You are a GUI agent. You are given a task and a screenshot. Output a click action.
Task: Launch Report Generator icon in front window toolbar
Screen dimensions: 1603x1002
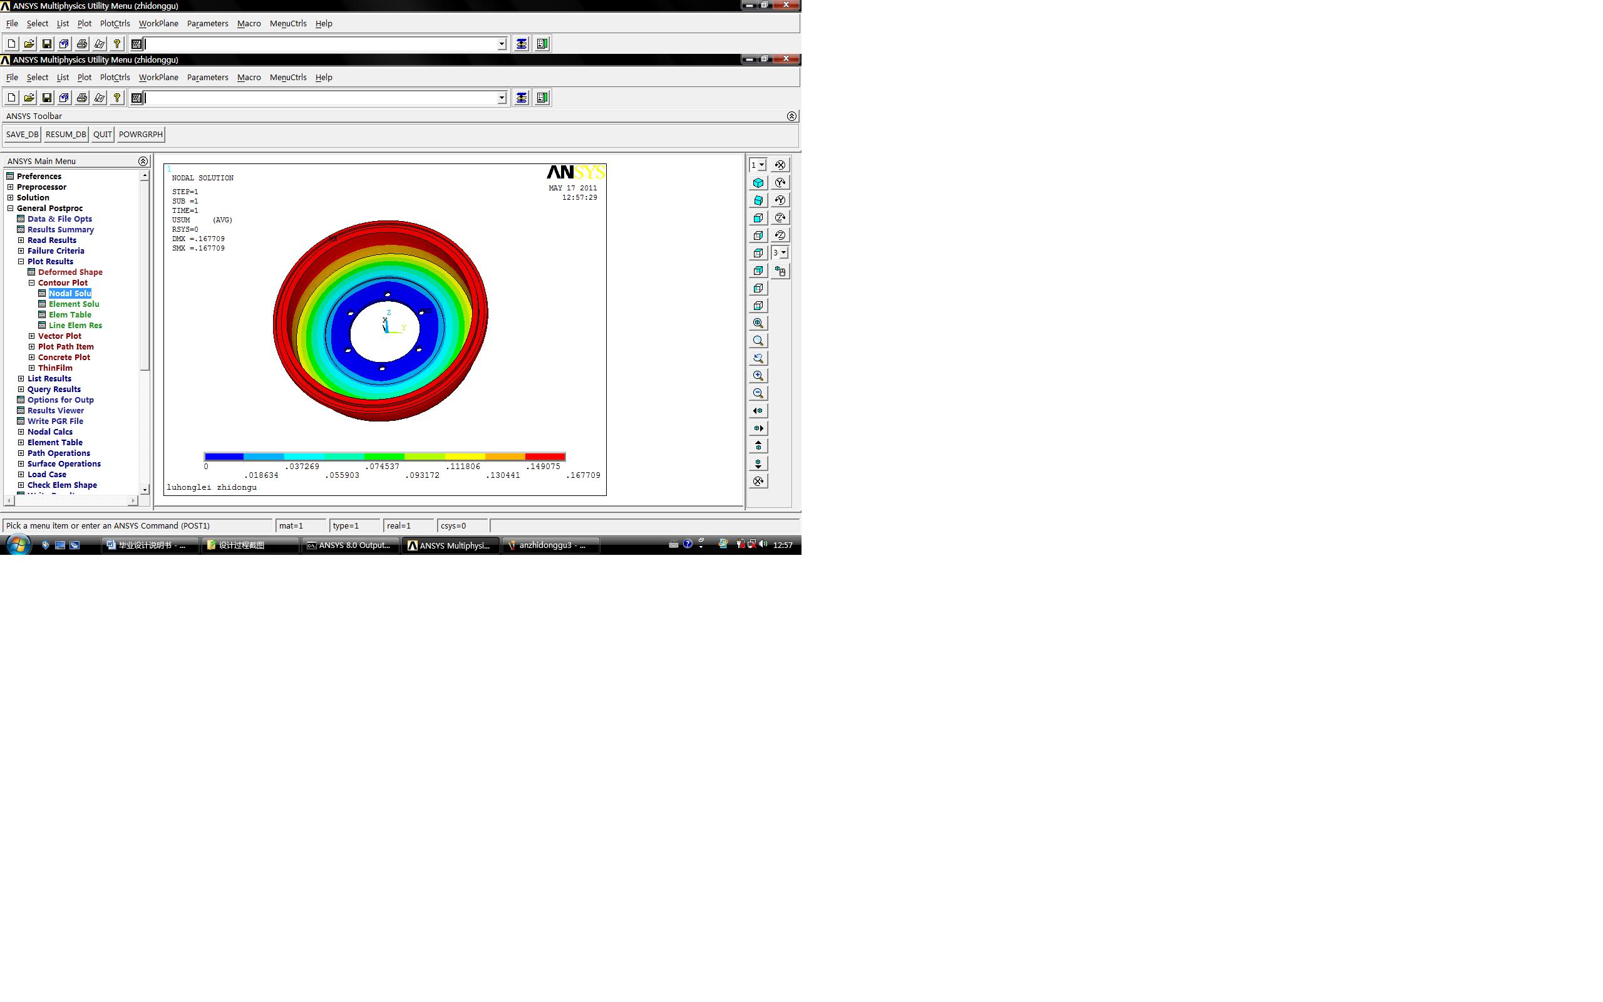coord(100,98)
